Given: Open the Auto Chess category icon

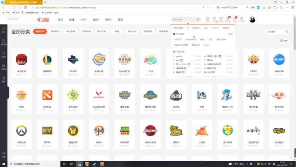Looking at the screenshot, I should coord(176,95).
